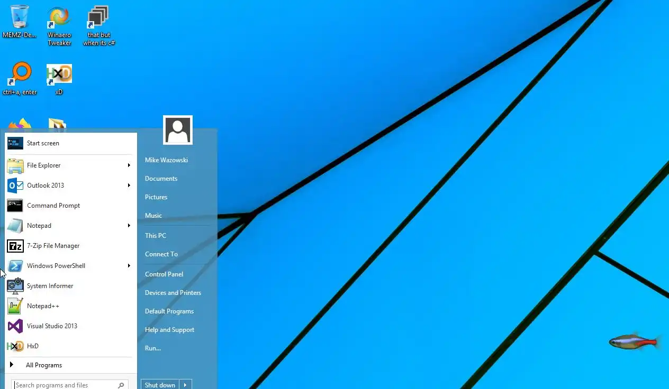
Task: Expand the File Explorer jump list arrow
Action: (129, 165)
